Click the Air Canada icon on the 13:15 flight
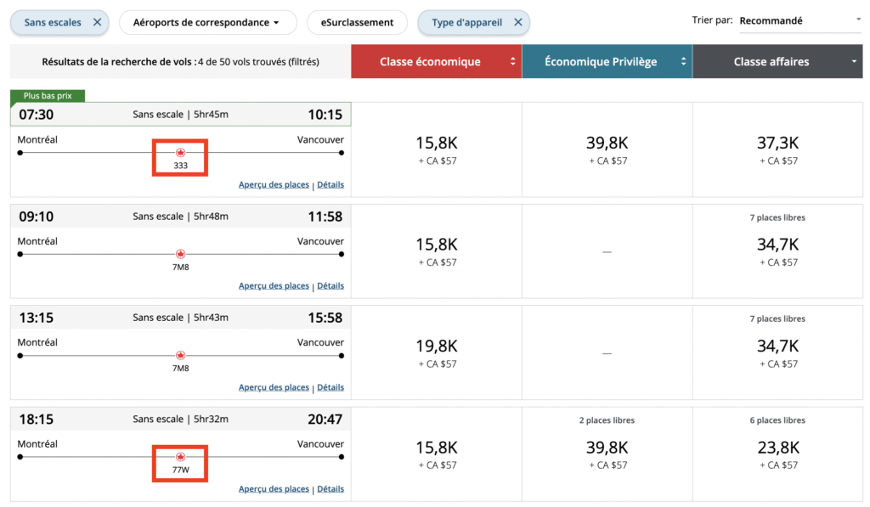 coord(180,355)
